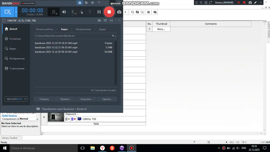Collapse the Bandicam panel with chevron up
The image size is (270, 152).
pos(119,20)
